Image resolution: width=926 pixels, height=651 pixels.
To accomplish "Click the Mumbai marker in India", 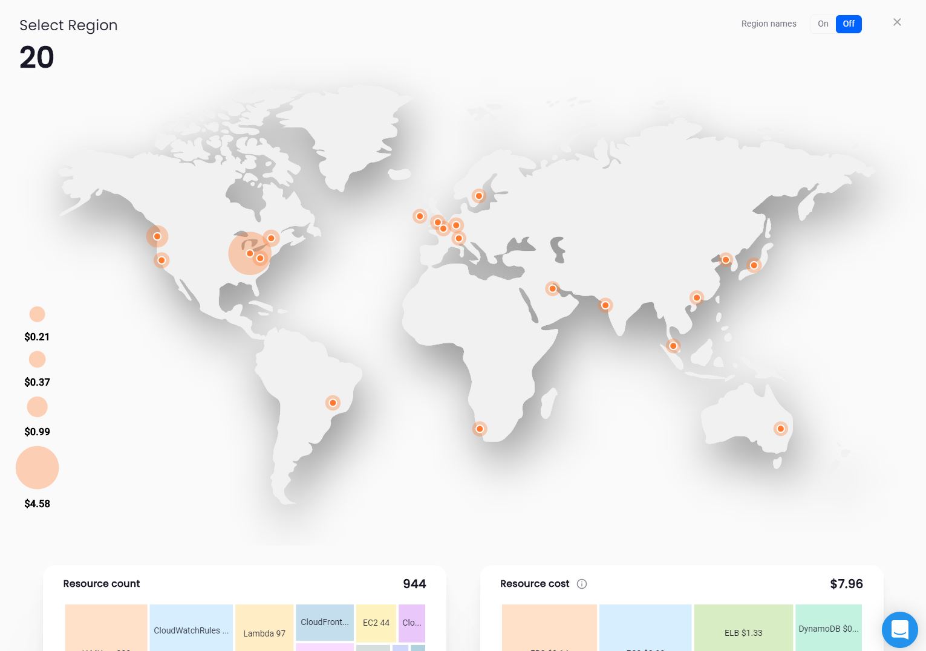I will pyautogui.click(x=605, y=305).
